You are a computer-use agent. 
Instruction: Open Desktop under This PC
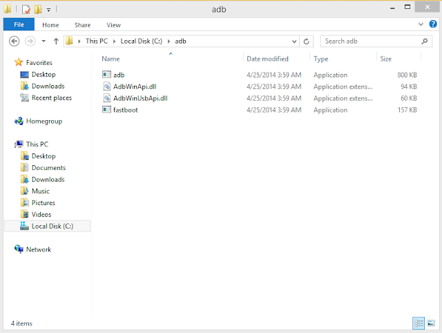(x=44, y=156)
